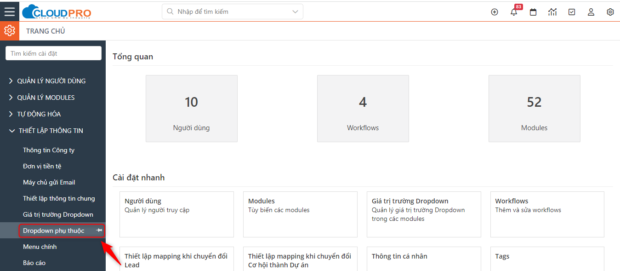Click the 52 Modules overview tile
The height and width of the screenshot is (271, 620).
click(534, 109)
